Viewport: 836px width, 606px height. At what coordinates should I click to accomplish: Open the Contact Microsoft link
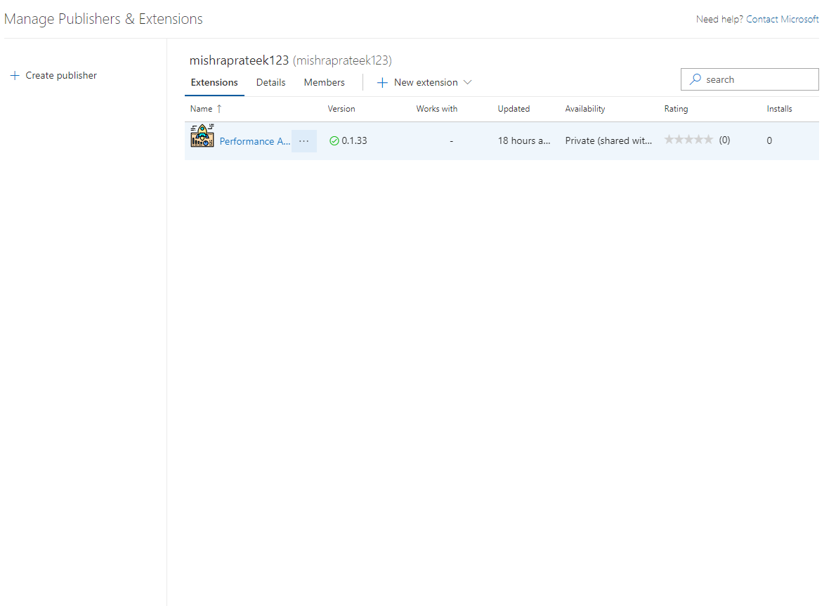[782, 19]
